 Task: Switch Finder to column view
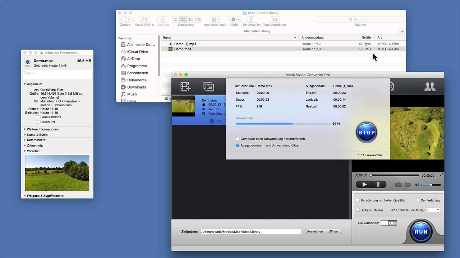click(190, 19)
